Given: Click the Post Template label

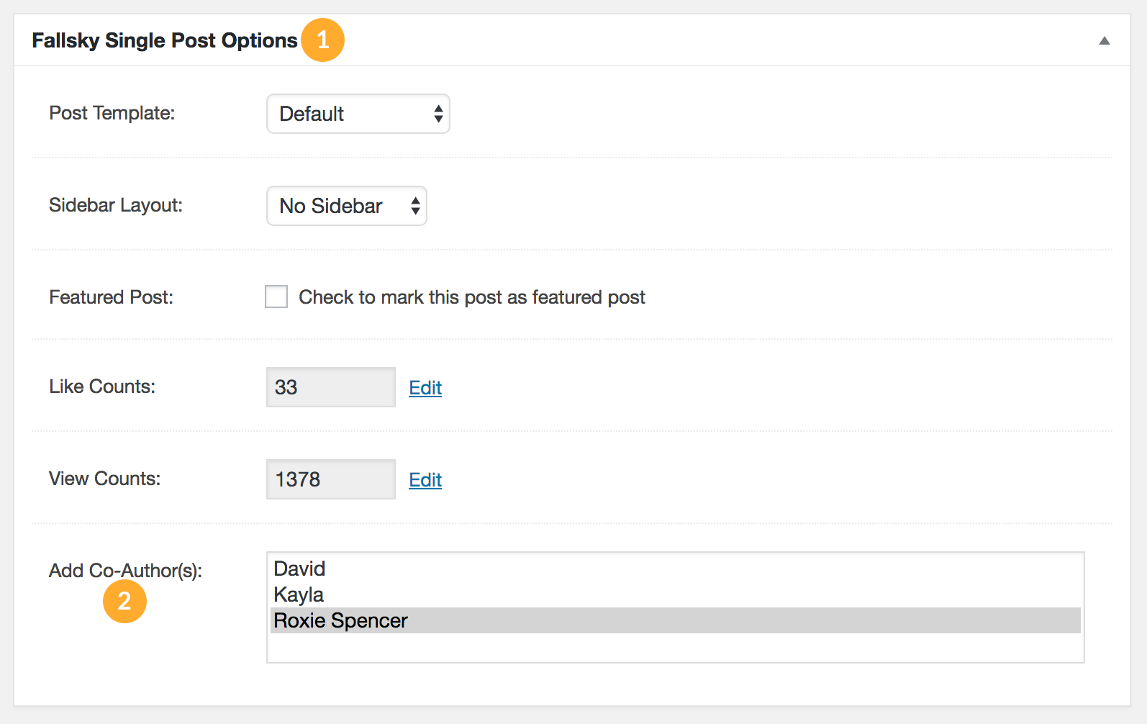Looking at the screenshot, I should tap(112, 113).
